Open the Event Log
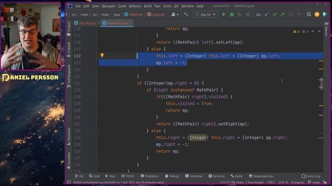332x186 pixels. pos(311,176)
